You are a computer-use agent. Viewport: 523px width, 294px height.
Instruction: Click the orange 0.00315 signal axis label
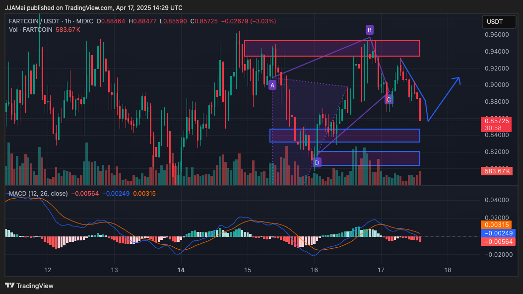[x=497, y=225]
